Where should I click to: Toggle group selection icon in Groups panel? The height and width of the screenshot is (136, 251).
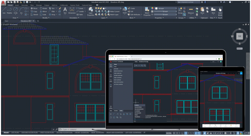(x=184, y=14)
